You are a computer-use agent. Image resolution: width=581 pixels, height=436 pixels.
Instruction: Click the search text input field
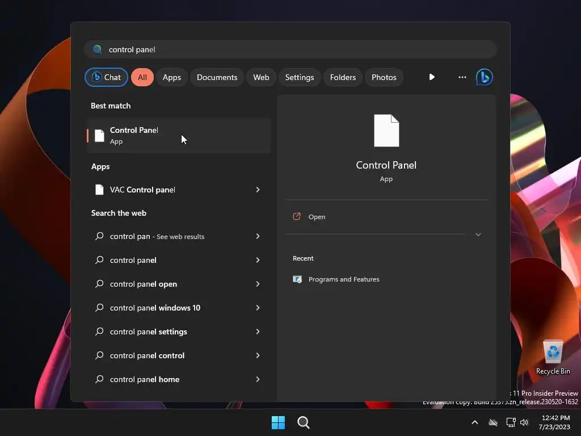(x=290, y=49)
